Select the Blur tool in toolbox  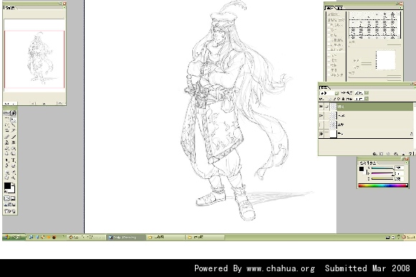coord(7,153)
